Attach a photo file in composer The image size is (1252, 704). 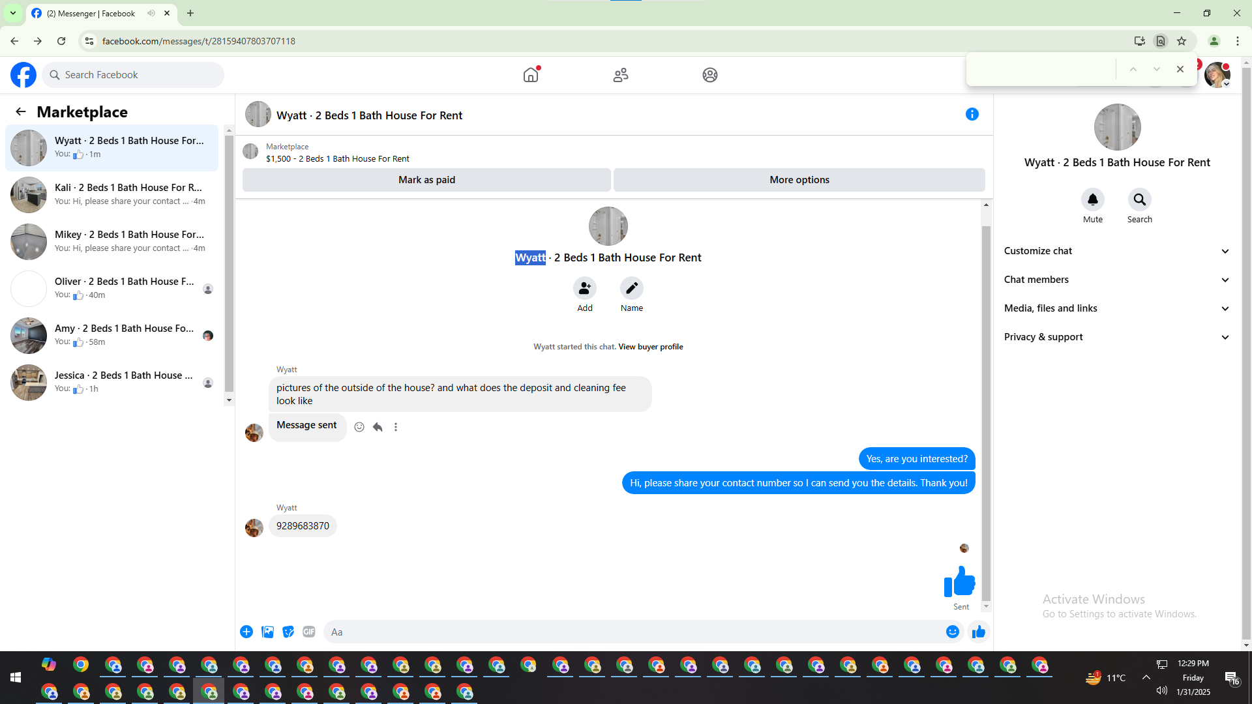pyautogui.click(x=267, y=632)
